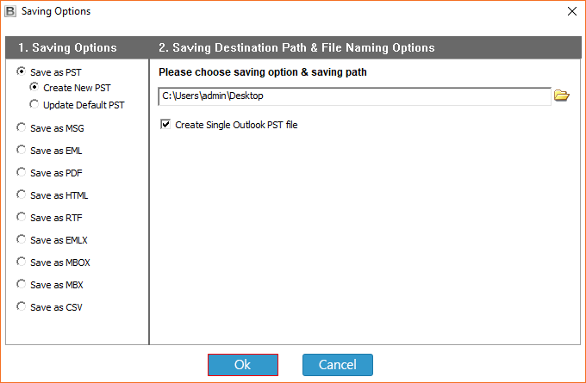Click the app logo icon in title bar

(x=10, y=11)
